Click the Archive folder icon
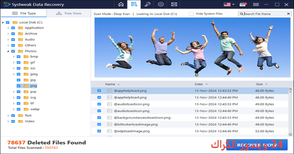 pyautogui.click(x=20, y=34)
